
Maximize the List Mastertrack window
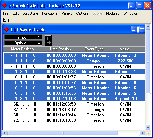142,30
